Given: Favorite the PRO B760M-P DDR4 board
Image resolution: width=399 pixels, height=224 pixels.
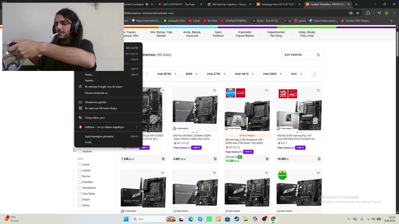Looking at the screenshot, I should tap(318, 173).
